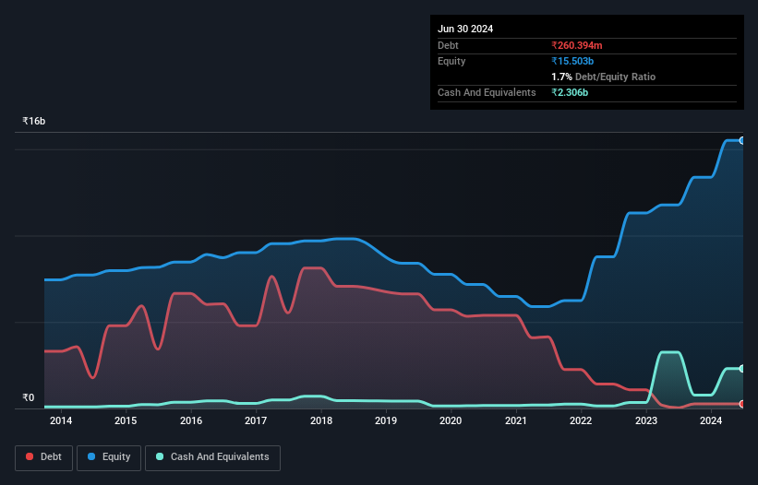Screen dimensions: 758x485
Task: Click the 2017 x-axis label
Action: pyautogui.click(x=256, y=420)
